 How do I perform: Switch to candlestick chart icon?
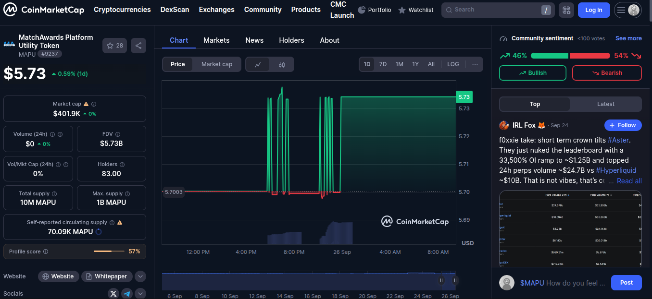click(x=282, y=64)
